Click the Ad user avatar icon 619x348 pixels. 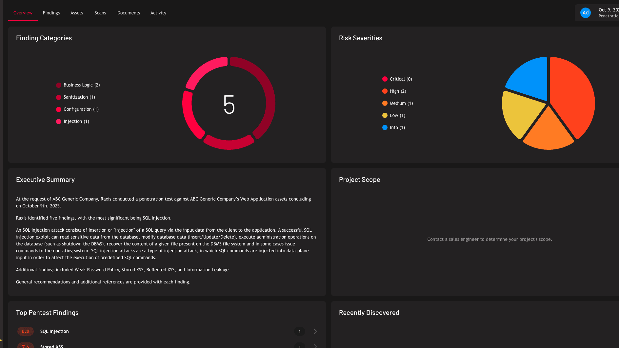tap(586, 12)
